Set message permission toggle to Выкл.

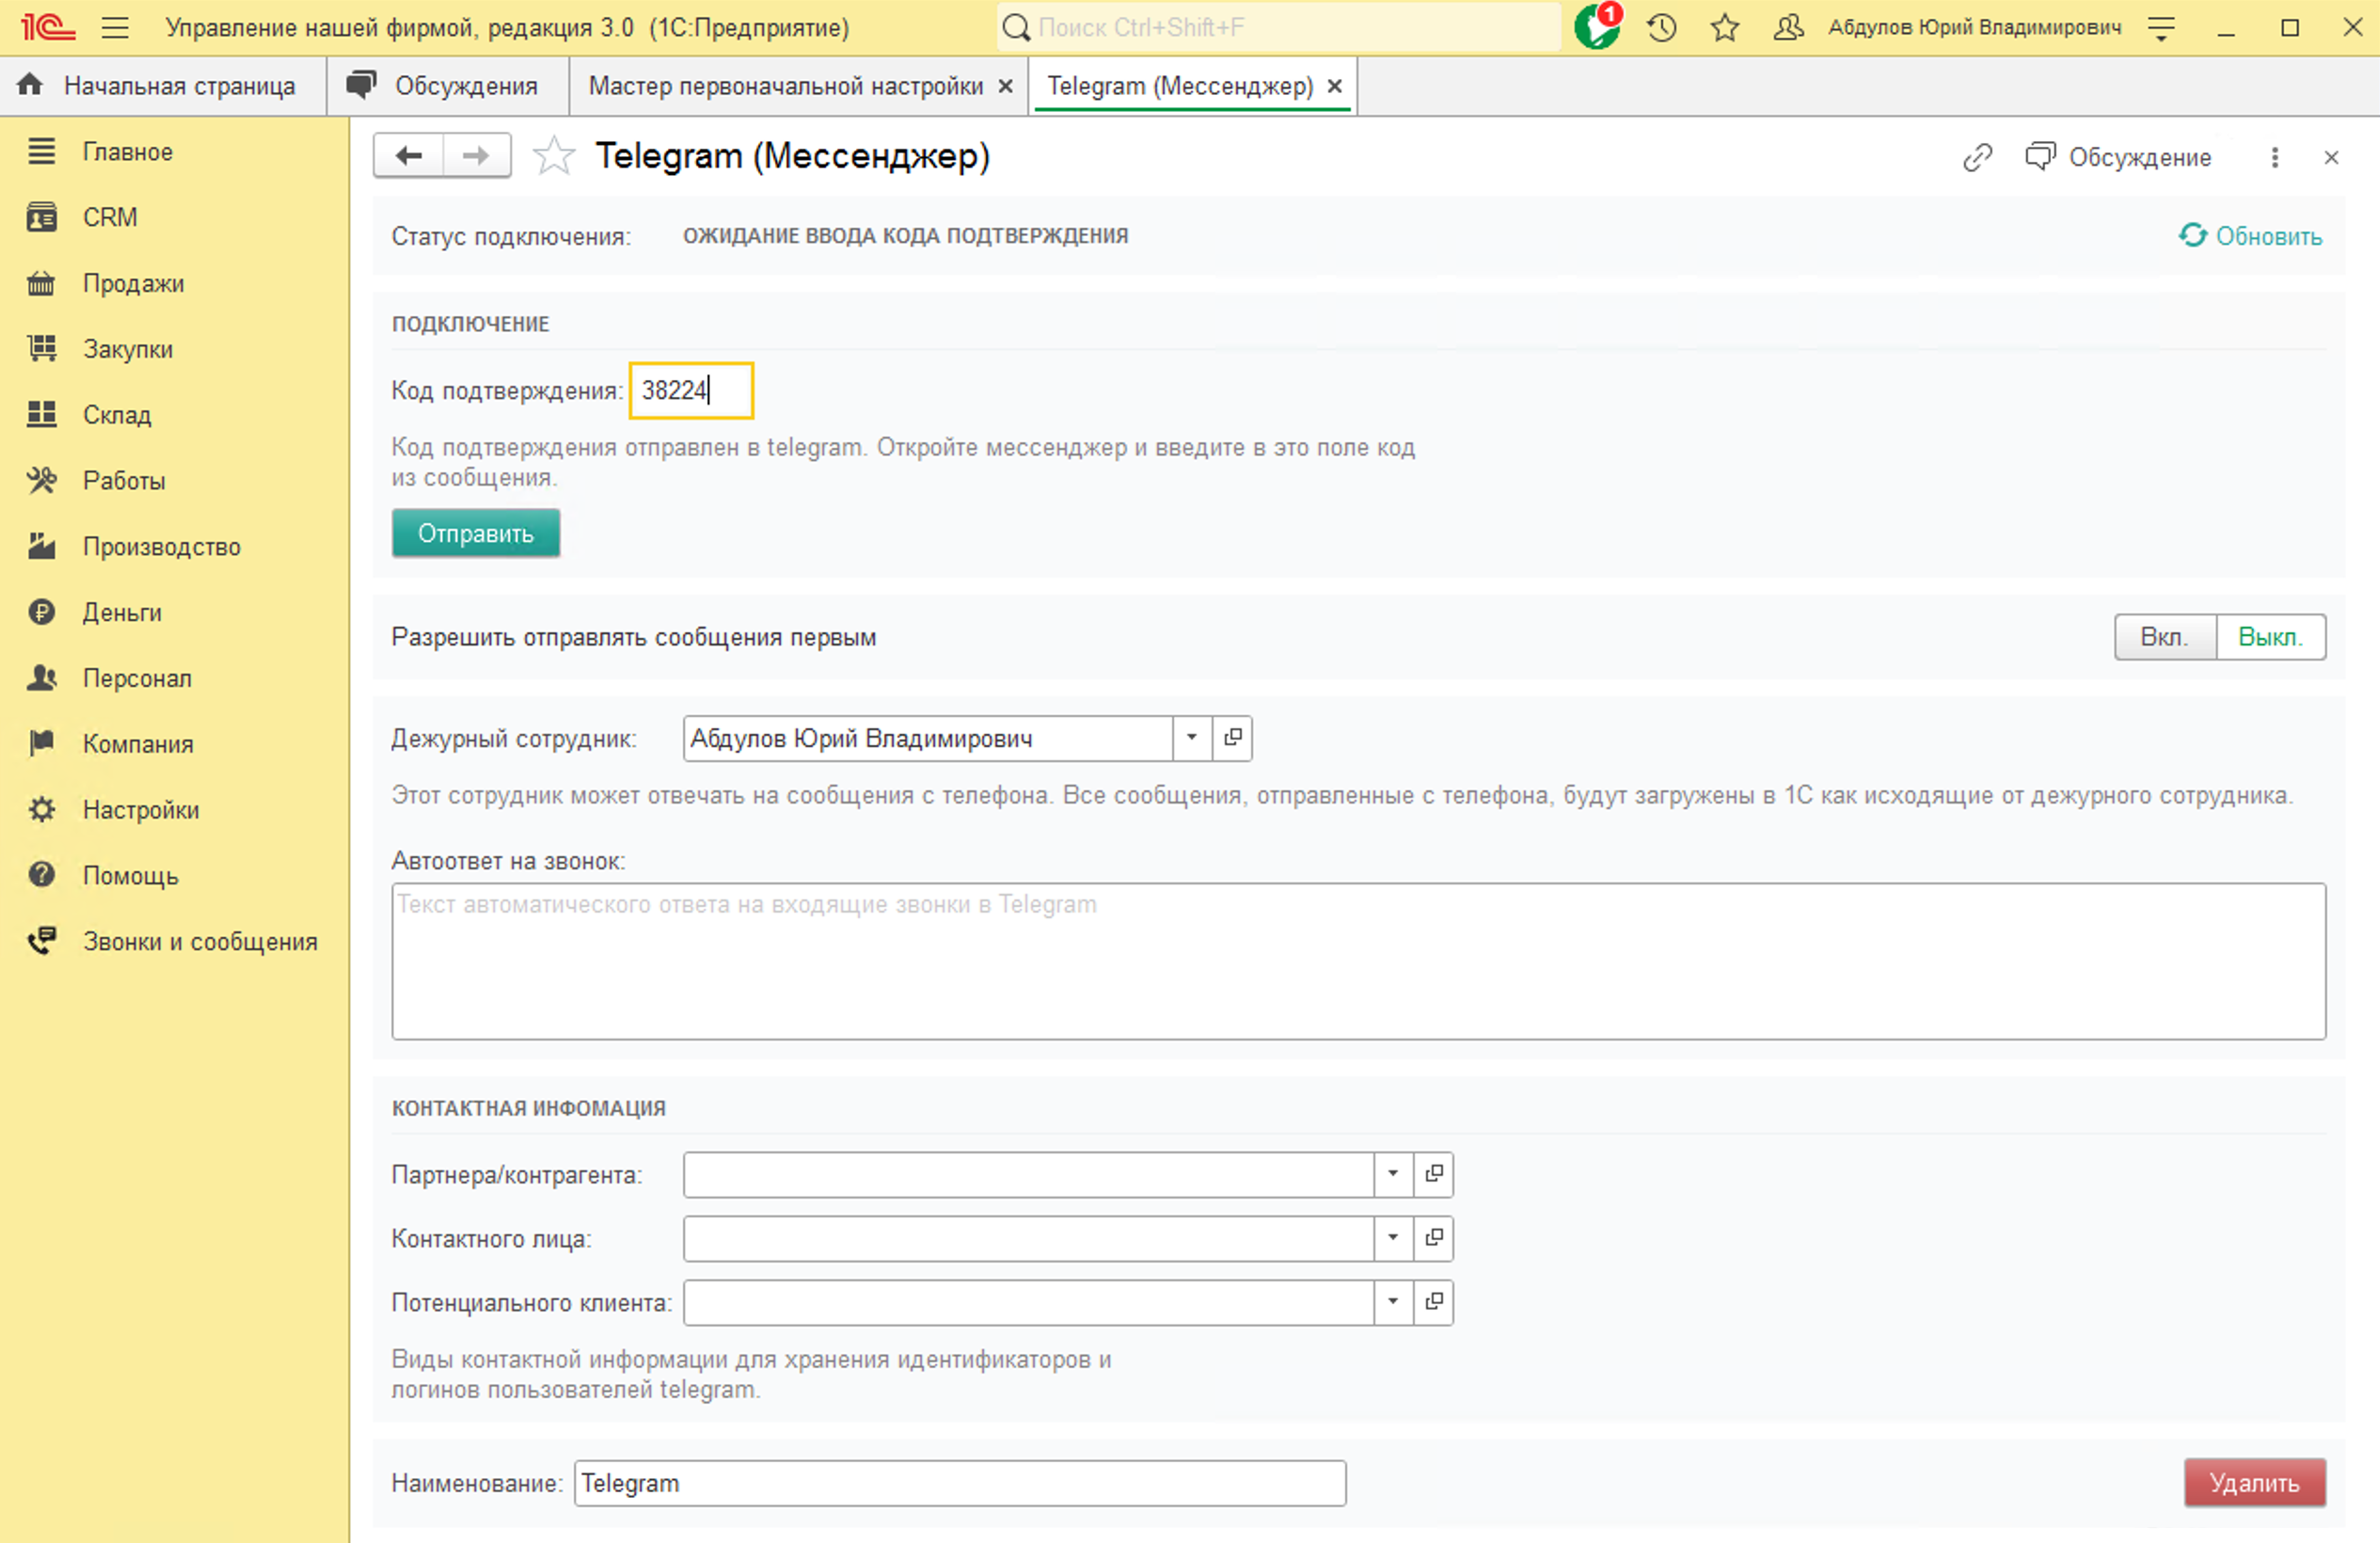click(2270, 637)
